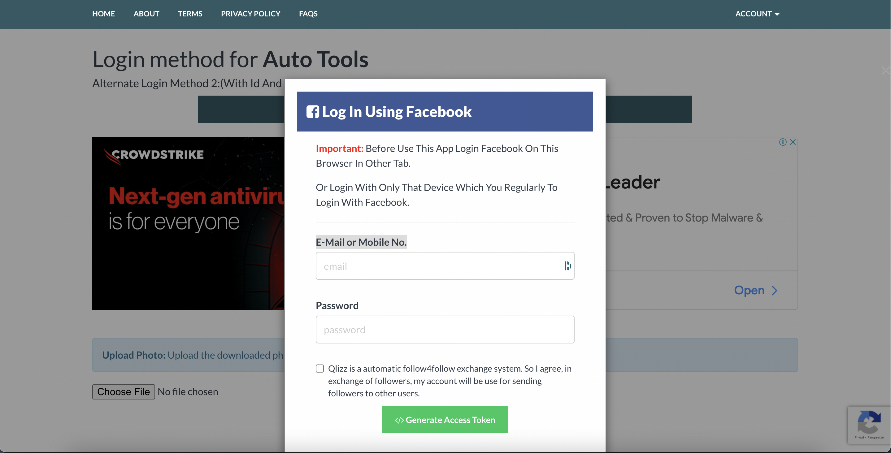Open FAQS navigation menu item
891x453 pixels.
tap(309, 14)
